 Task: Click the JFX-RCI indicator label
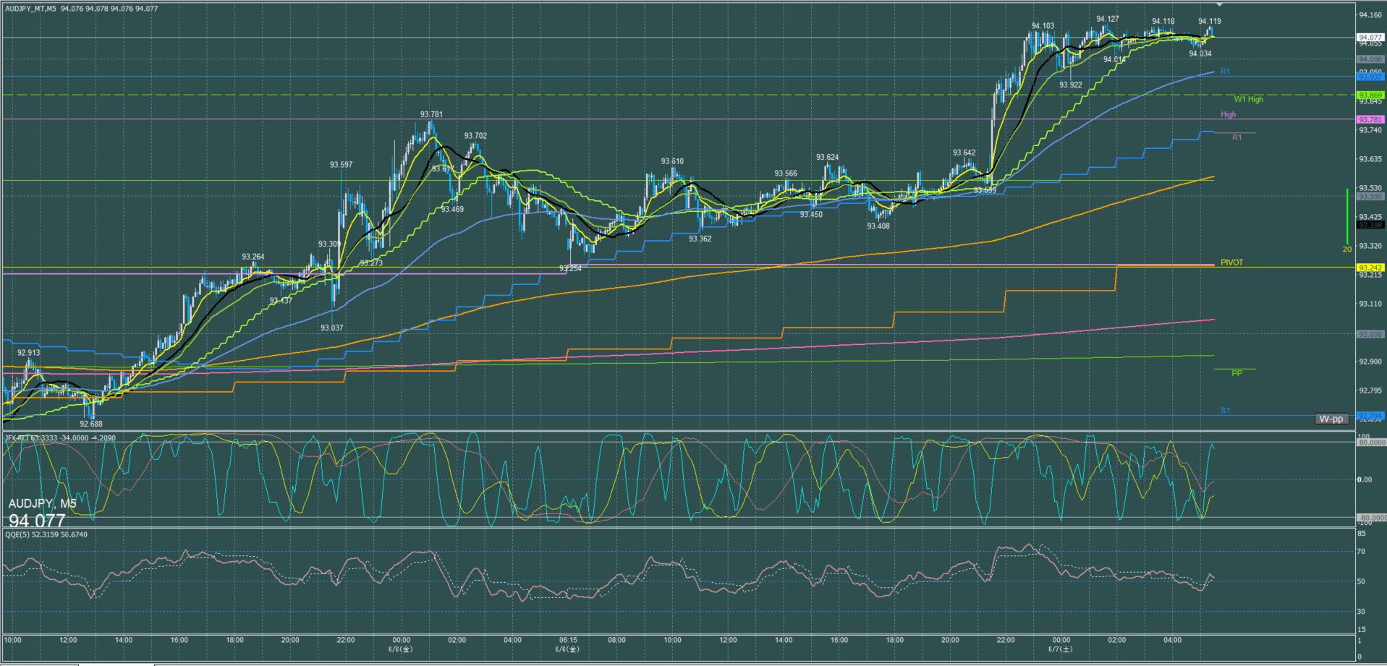tap(60, 437)
